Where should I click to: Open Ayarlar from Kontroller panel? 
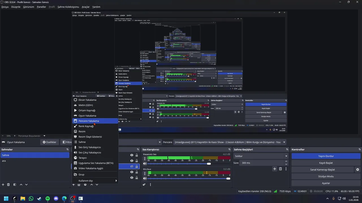326,183
